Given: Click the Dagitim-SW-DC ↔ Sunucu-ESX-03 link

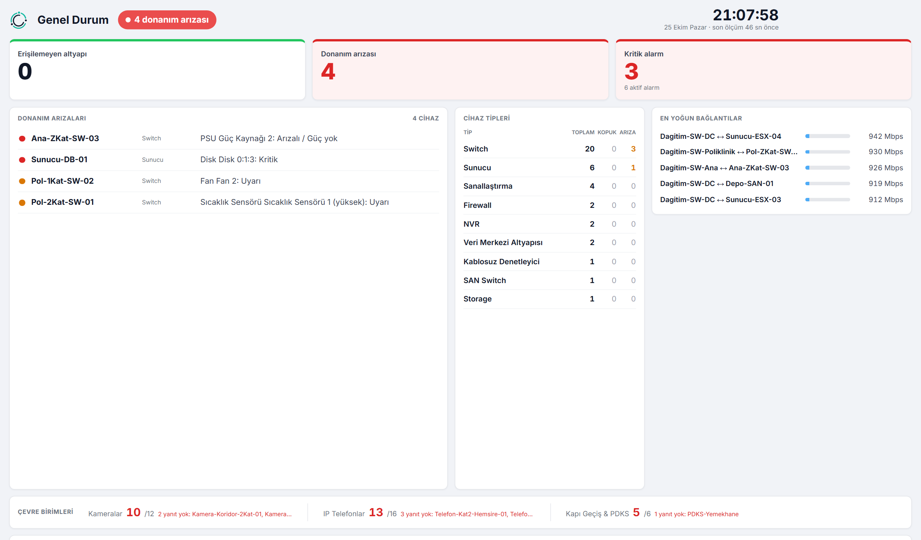Looking at the screenshot, I should [720, 199].
